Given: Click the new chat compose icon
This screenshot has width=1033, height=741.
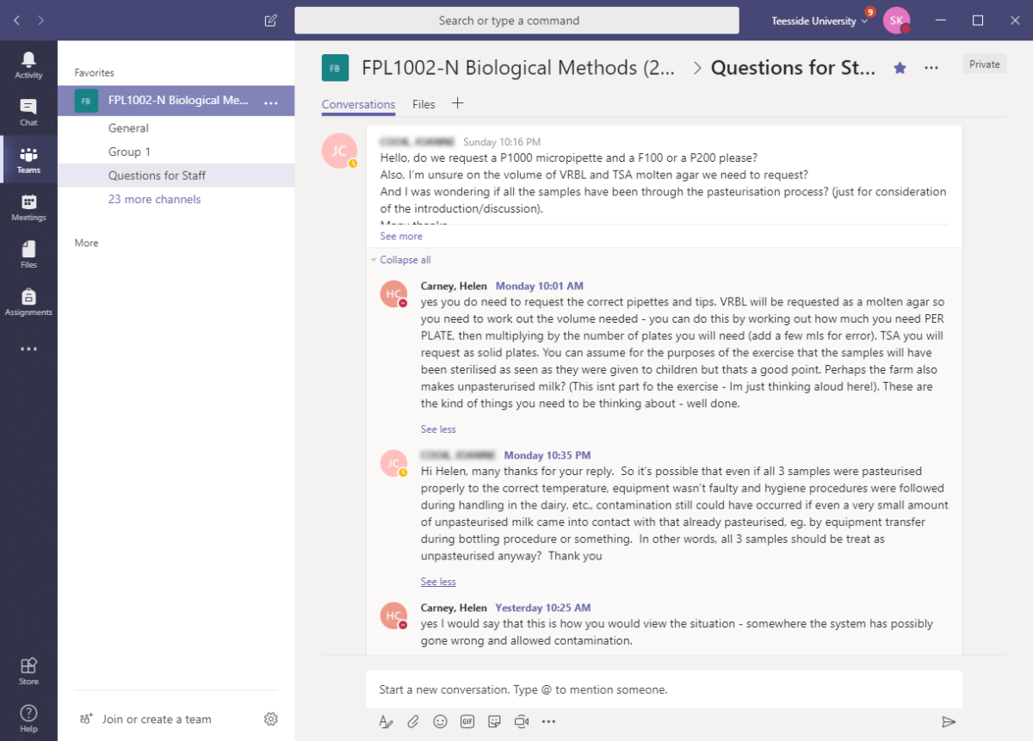Looking at the screenshot, I should (x=271, y=21).
